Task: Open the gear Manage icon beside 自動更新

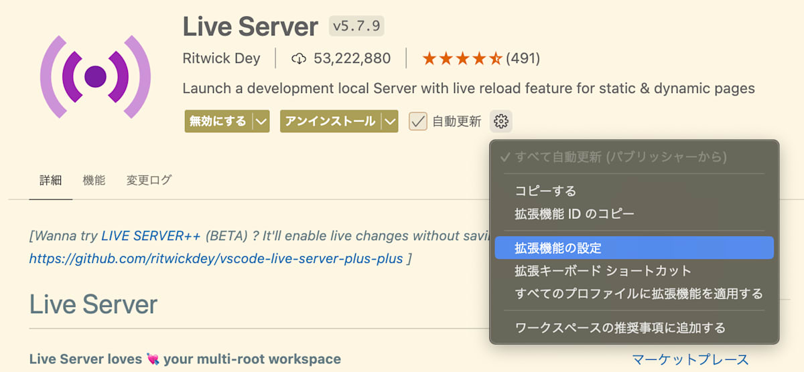Action: [501, 122]
